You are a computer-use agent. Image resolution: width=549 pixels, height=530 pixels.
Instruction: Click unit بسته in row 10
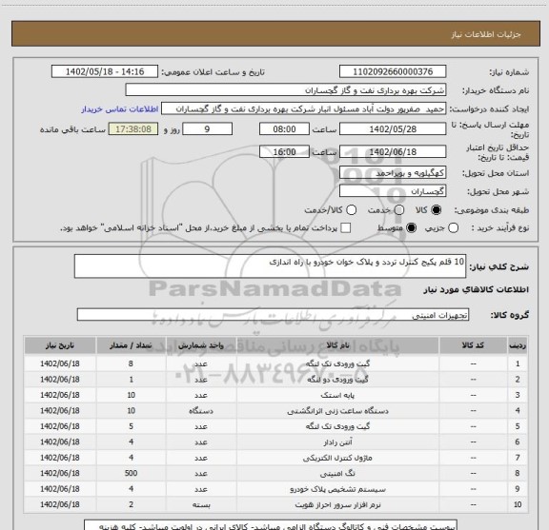click(x=201, y=505)
